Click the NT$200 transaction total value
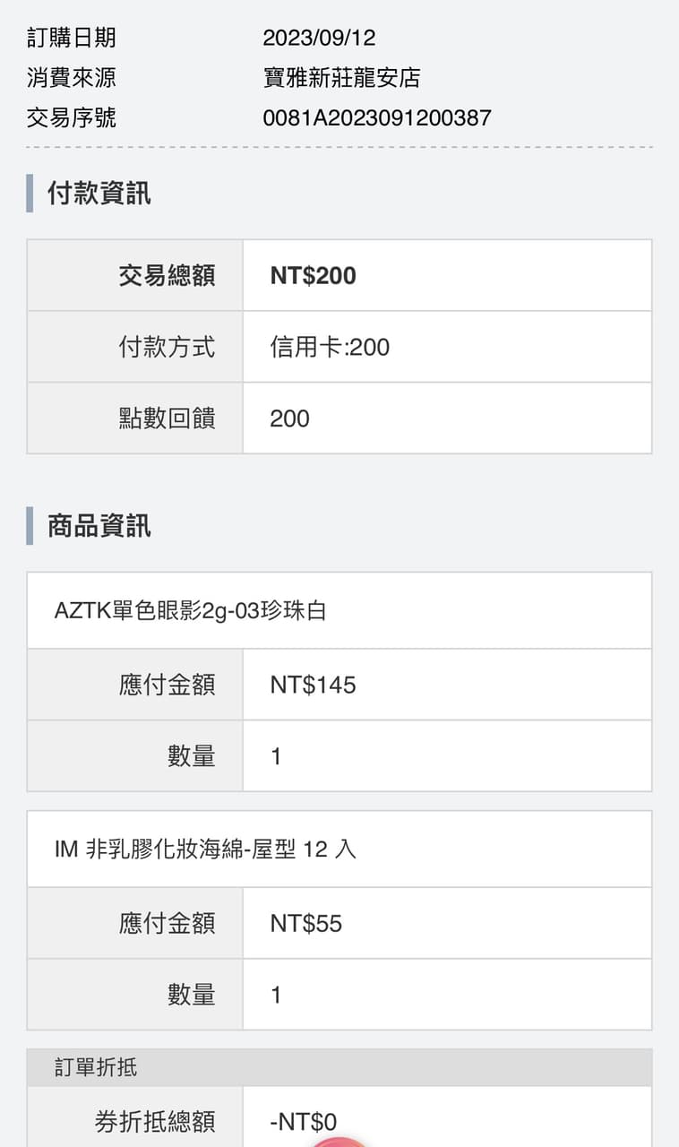 (x=313, y=275)
